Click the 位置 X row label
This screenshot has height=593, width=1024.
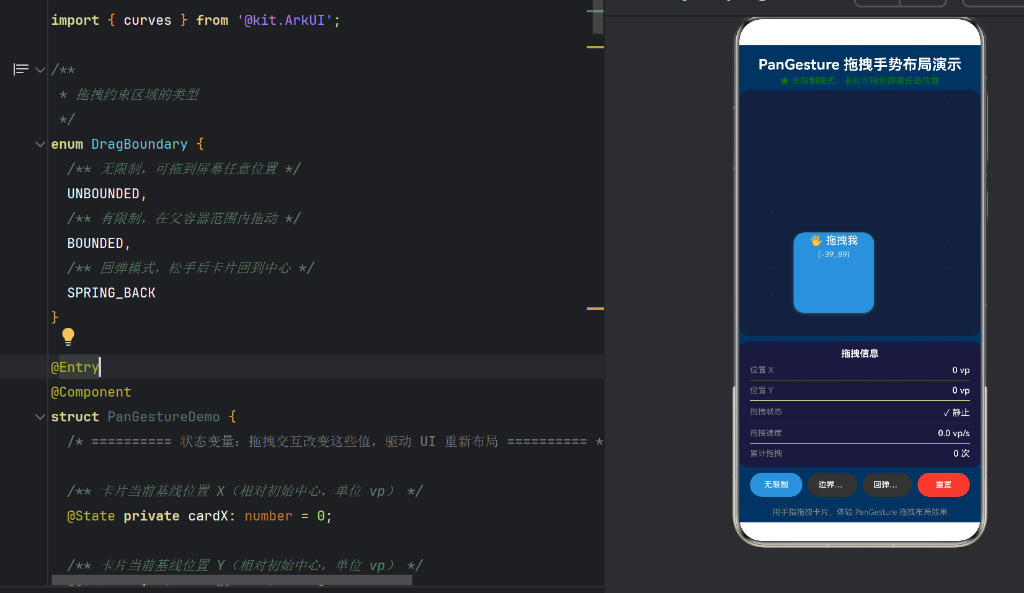tap(762, 370)
